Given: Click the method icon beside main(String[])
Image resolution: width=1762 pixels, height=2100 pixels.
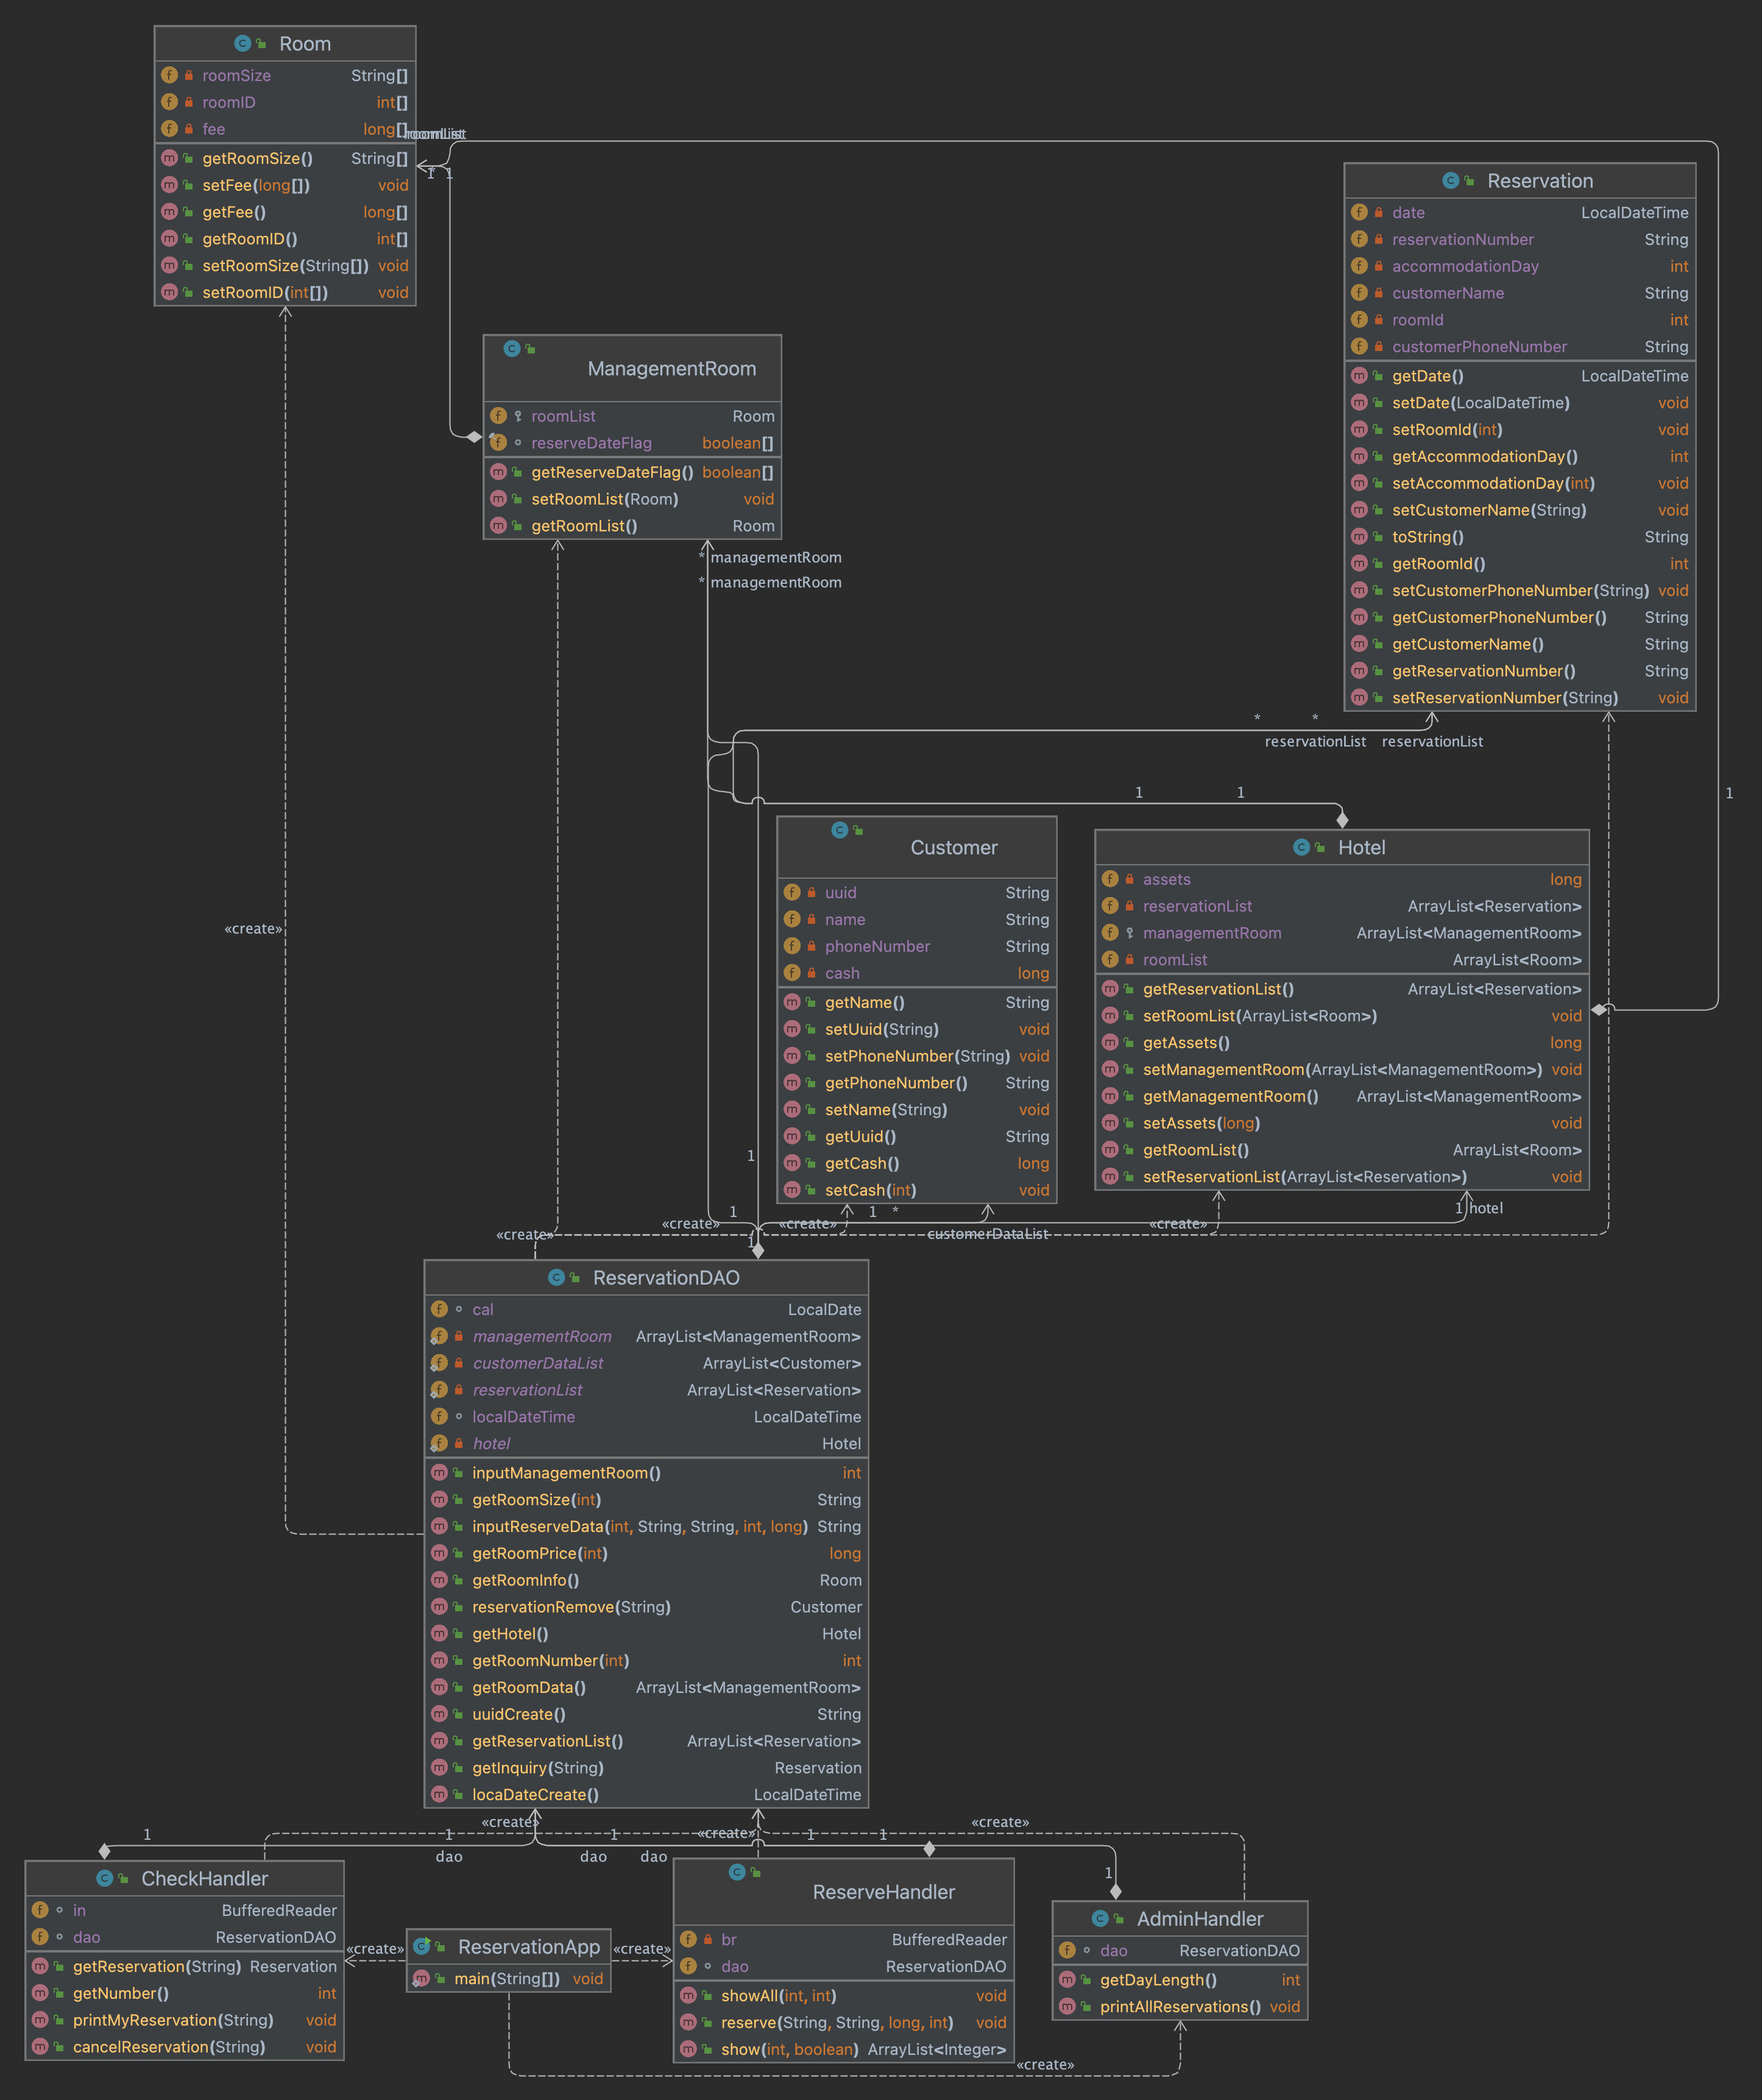Looking at the screenshot, I should [x=422, y=1979].
